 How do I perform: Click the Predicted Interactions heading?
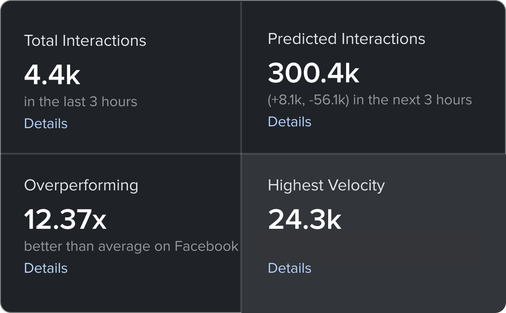tap(346, 39)
